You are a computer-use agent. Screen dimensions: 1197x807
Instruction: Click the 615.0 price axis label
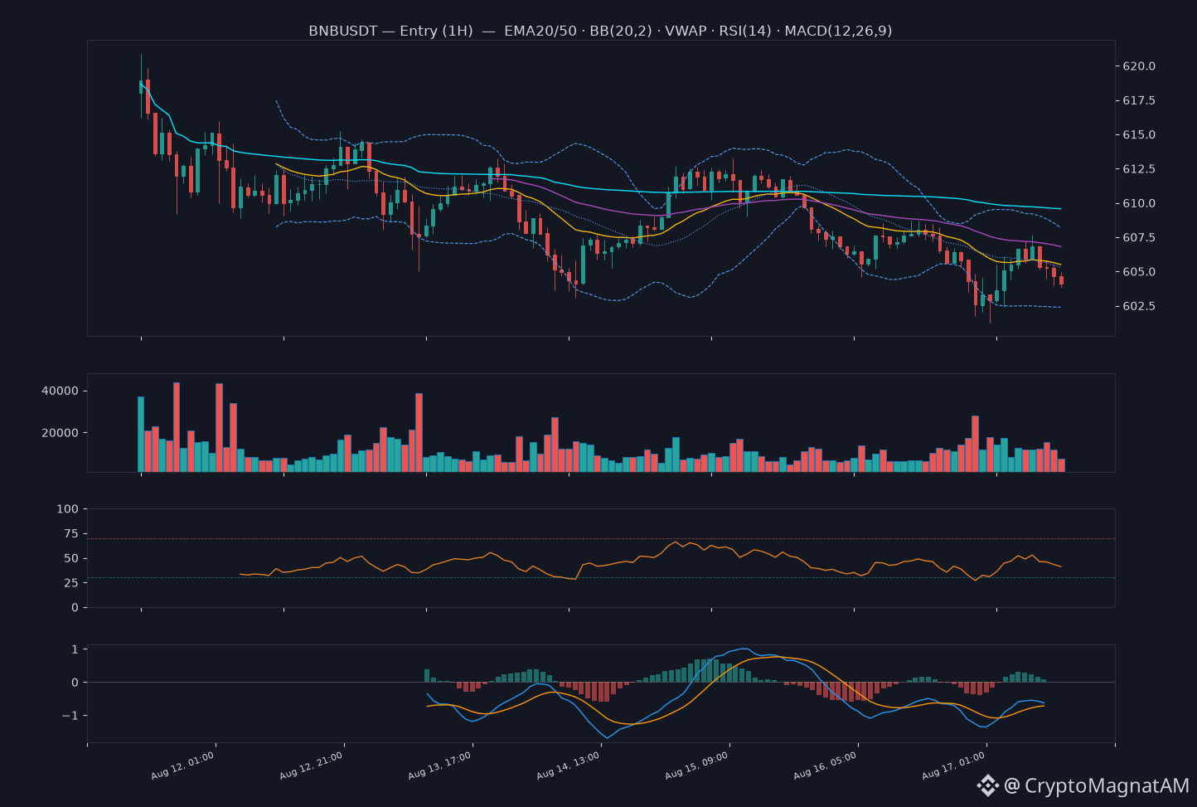1140,134
